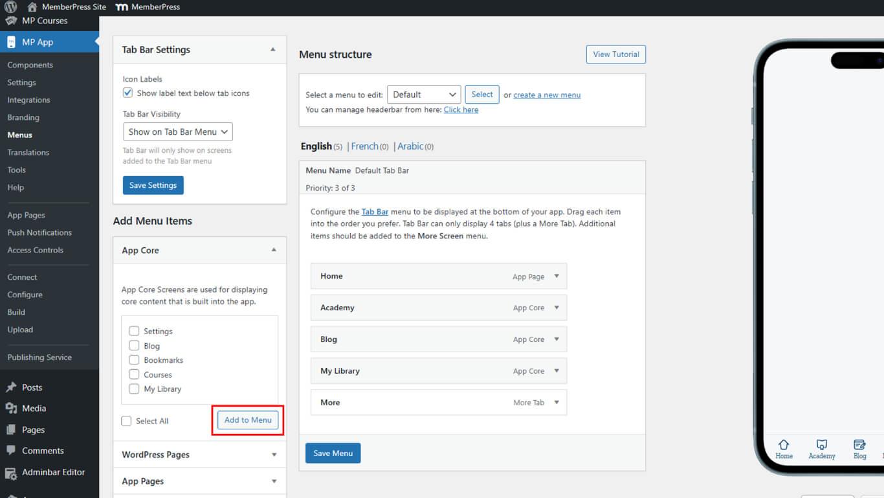
Task: Open the Tab Bar Visibility dropdown
Action: click(x=177, y=132)
